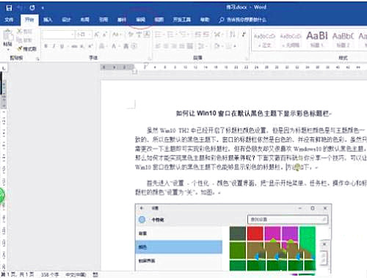
Task: Toggle Center alignment for the paragraph
Action: click(x=166, y=46)
